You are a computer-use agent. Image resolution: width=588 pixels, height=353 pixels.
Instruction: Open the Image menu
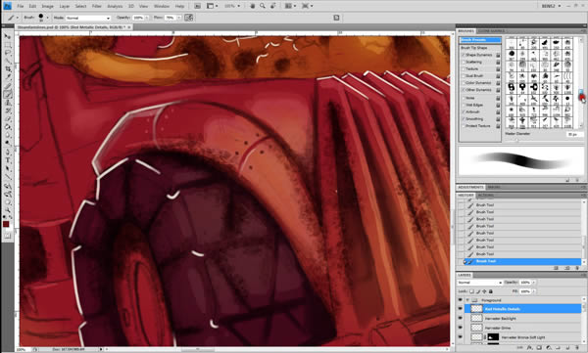48,6
